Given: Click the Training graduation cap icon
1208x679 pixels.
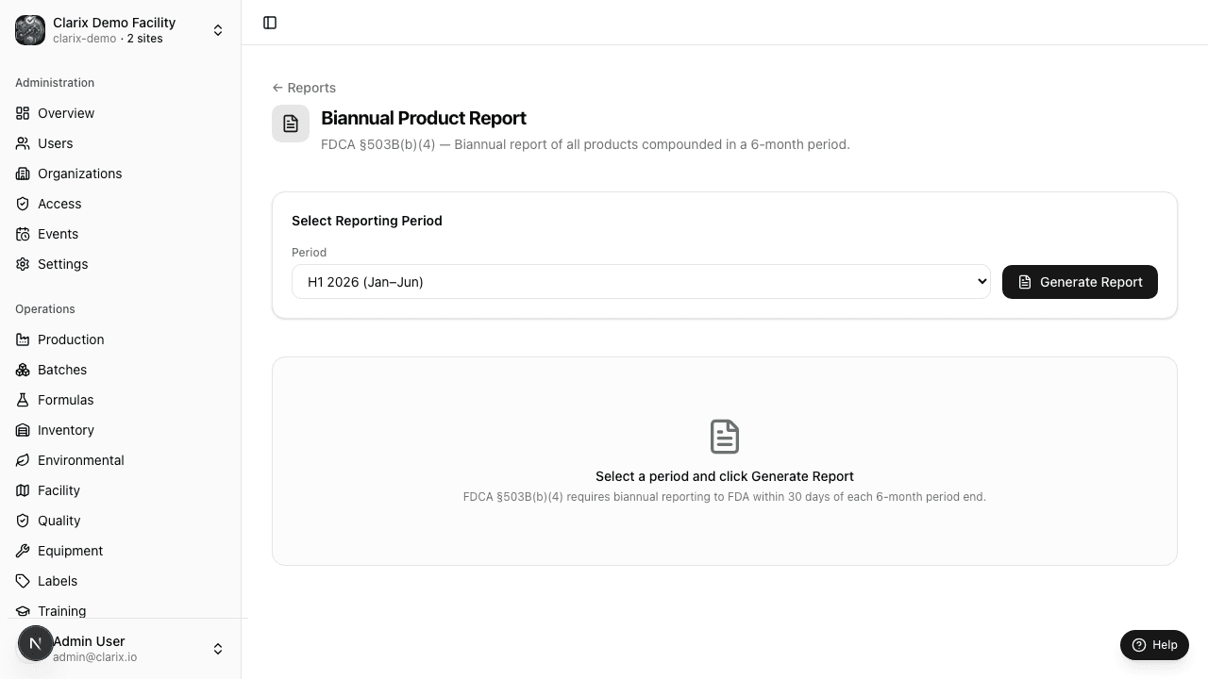Looking at the screenshot, I should click(23, 611).
